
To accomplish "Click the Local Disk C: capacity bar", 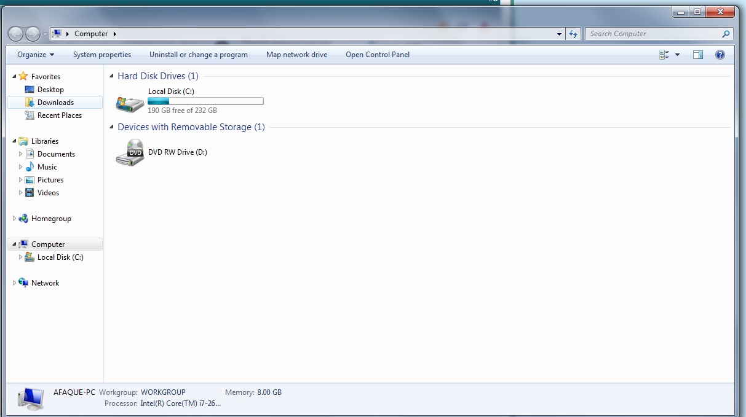I will (205, 101).
